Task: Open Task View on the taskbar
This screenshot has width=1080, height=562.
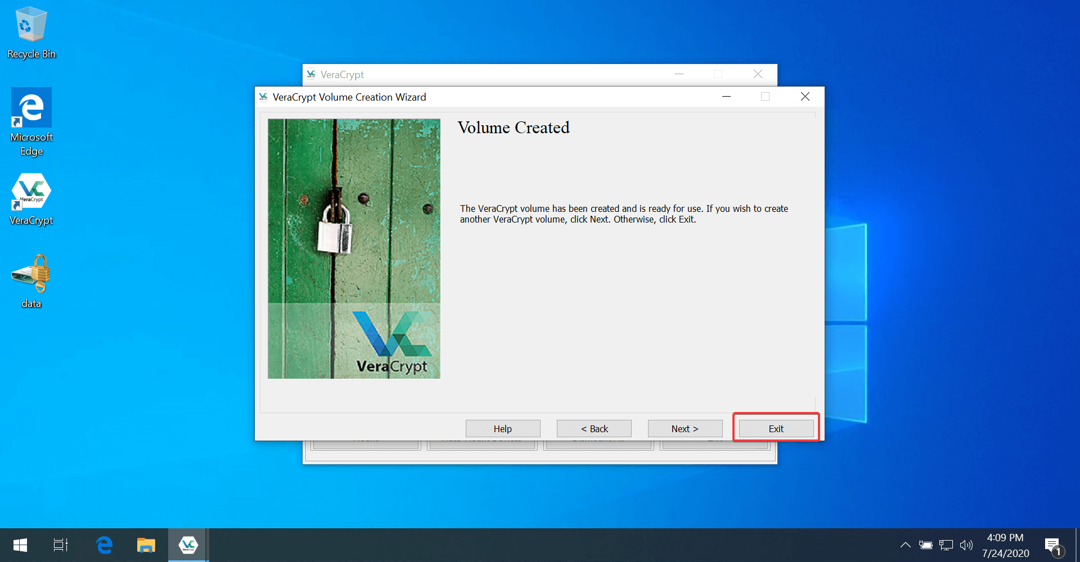Action: 60,545
